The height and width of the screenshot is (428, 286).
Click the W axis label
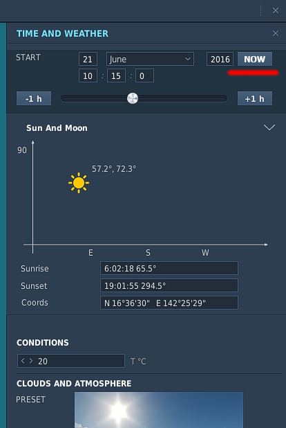tap(205, 253)
